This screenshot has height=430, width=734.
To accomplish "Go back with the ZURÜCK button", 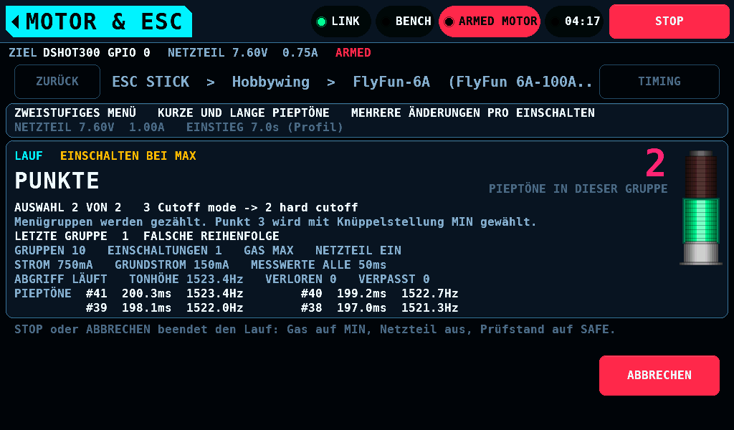I will pos(57,82).
